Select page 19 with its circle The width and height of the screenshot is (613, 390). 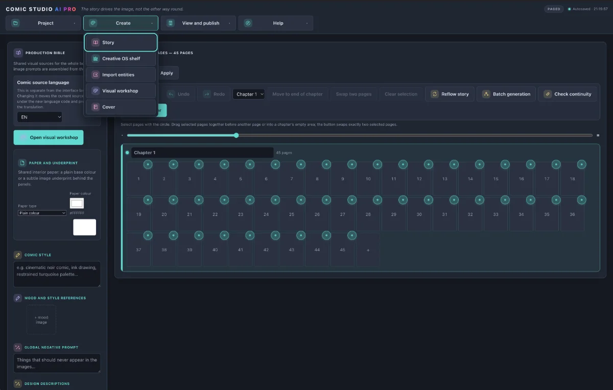pos(148,200)
